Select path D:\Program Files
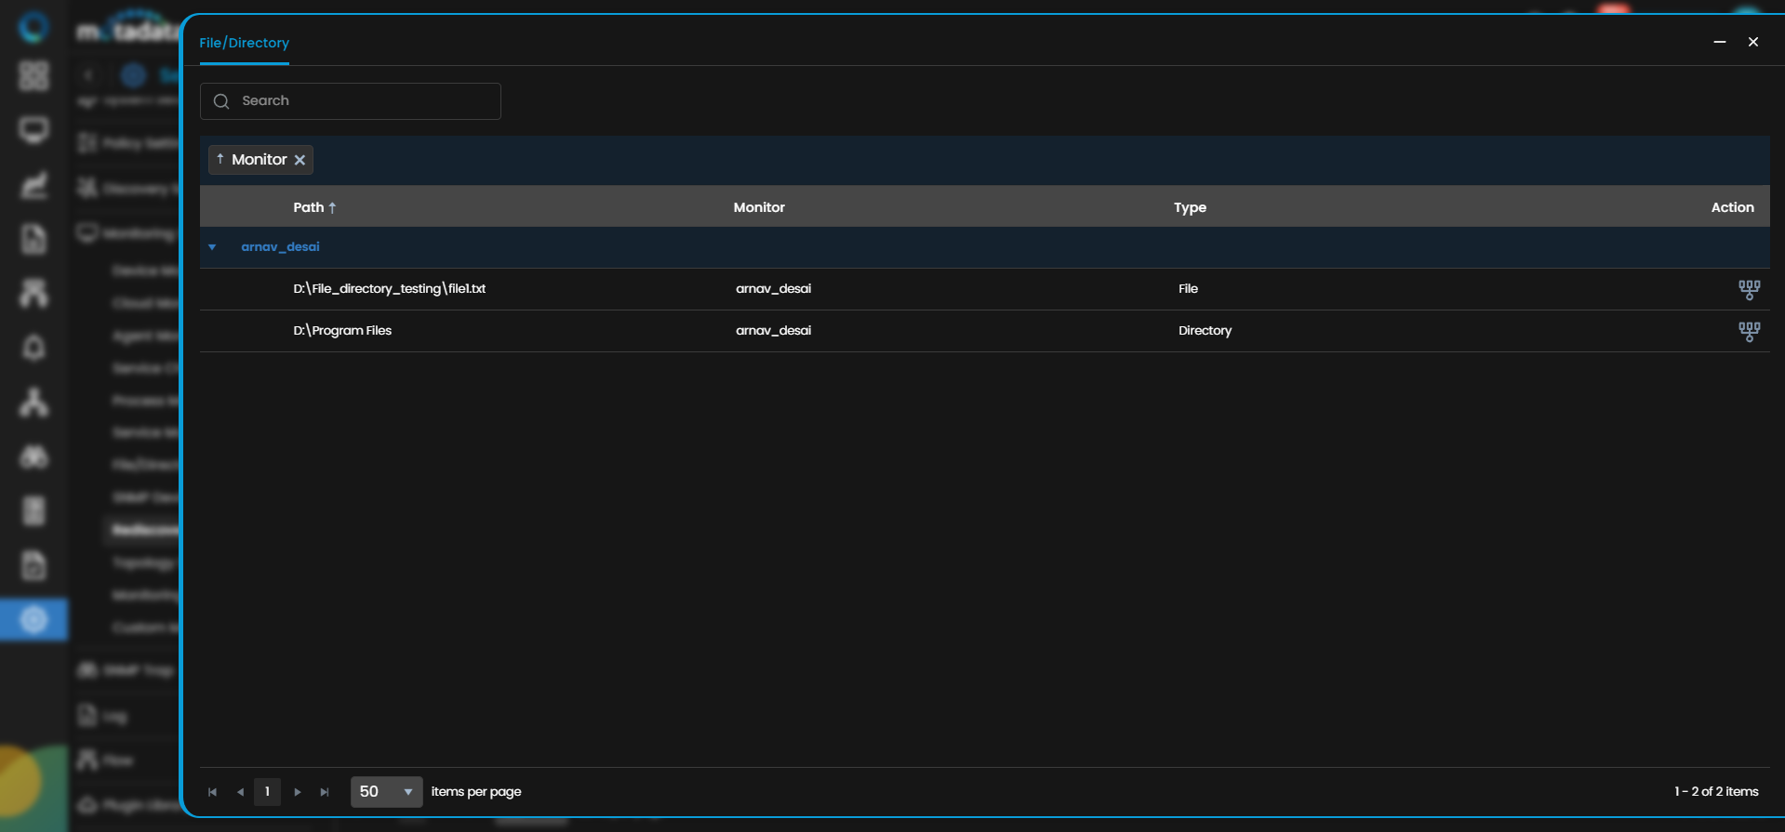Viewport: 1785px width, 832px height. pyautogui.click(x=342, y=331)
